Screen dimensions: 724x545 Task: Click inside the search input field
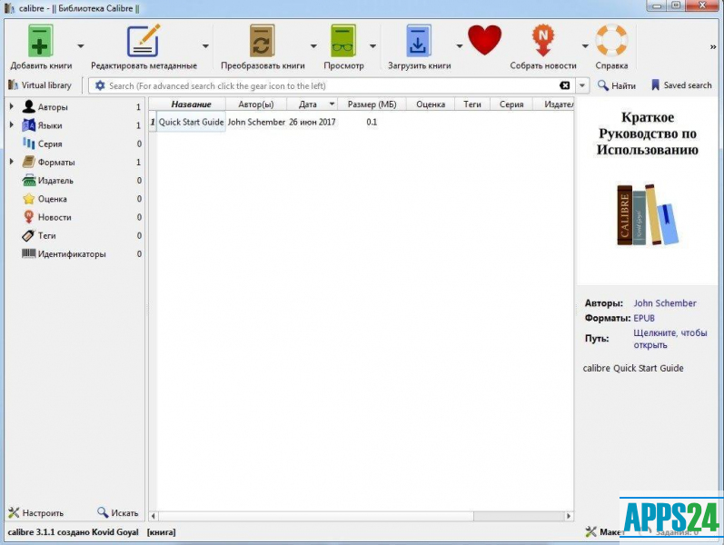click(332, 85)
